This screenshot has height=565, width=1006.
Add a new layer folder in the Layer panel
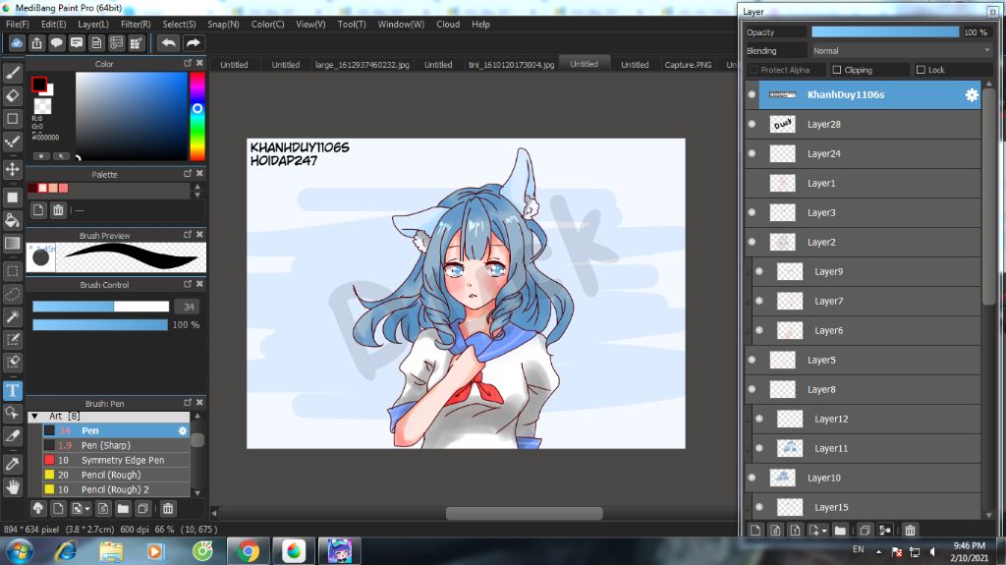click(x=840, y=531)
